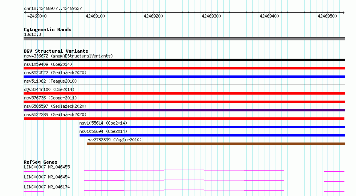Open nsv6522389 (Sedlazeck2020) label

click(55, 115)
